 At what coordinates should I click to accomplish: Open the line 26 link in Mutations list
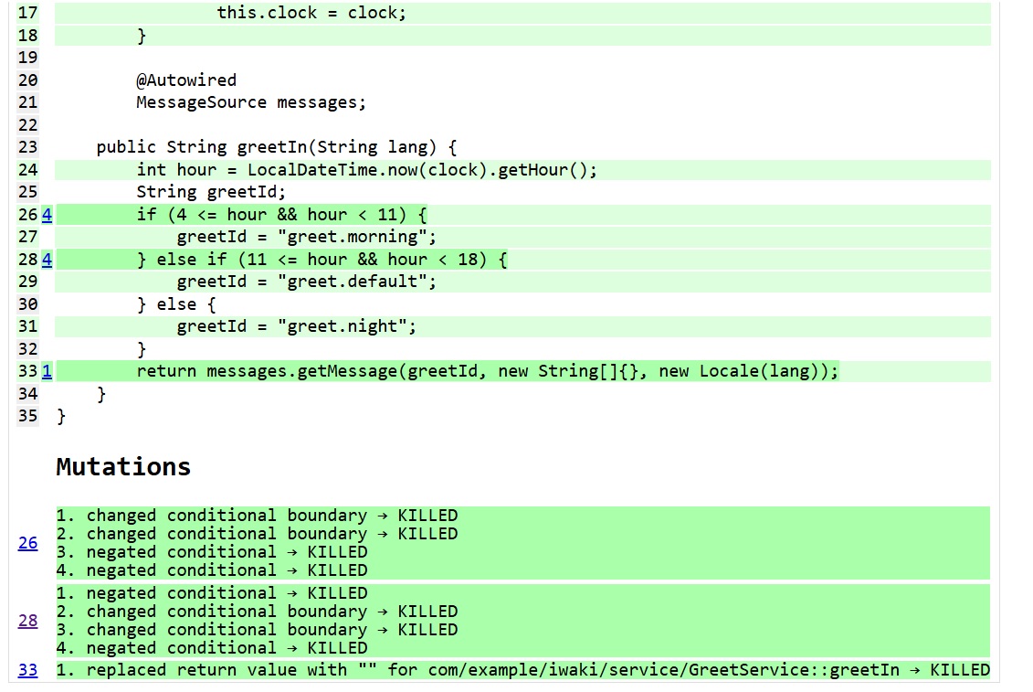tap(28, 543)
